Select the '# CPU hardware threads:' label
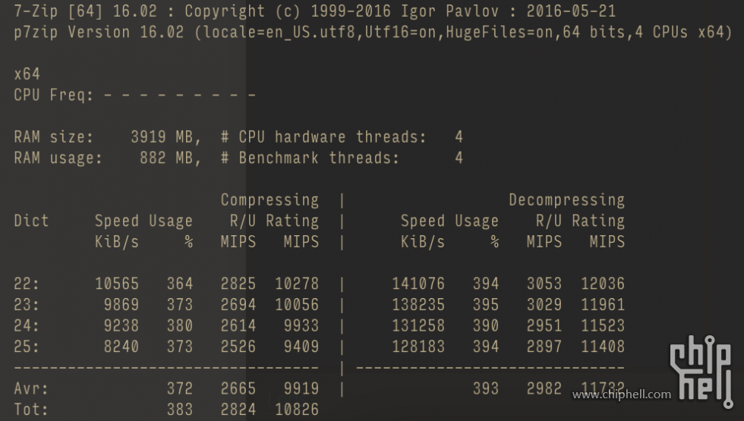This screenshot has width=744, height=421. tap(323, 137)
